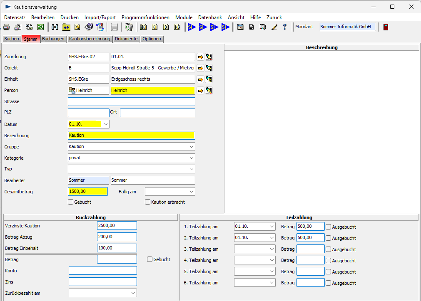Tick Ausgebucht for 1. Teilzahlung
This screenshot has height=301, width=421.
tap(329, 227)
